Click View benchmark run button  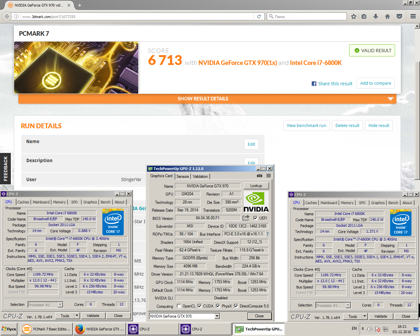click(306, 125)
